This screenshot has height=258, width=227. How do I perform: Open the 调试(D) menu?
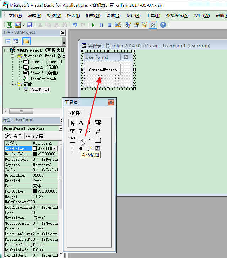coord(113,16)
